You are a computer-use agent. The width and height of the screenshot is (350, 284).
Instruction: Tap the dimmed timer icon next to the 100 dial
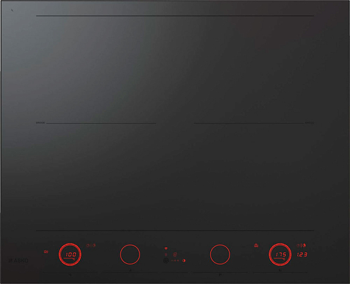pos(94,245)
